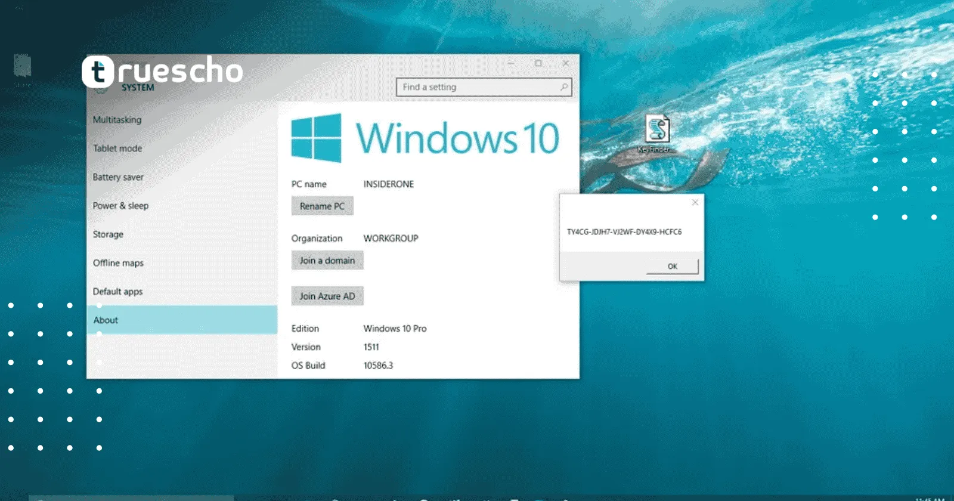The height and width of the screenshot is (501, 954).
Task: Close the Settings window
Action: (565, 63)
